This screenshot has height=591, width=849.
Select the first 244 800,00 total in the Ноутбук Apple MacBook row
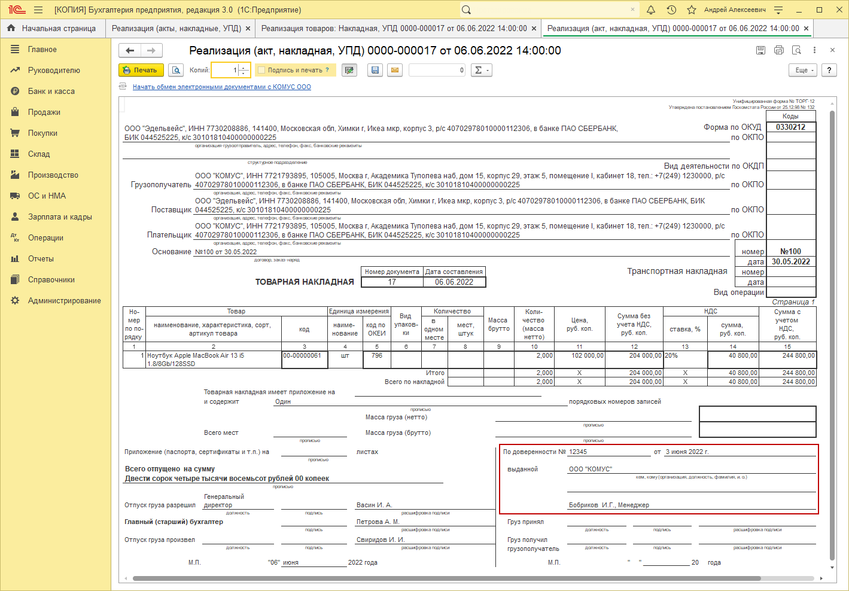[x=787, y=360]
